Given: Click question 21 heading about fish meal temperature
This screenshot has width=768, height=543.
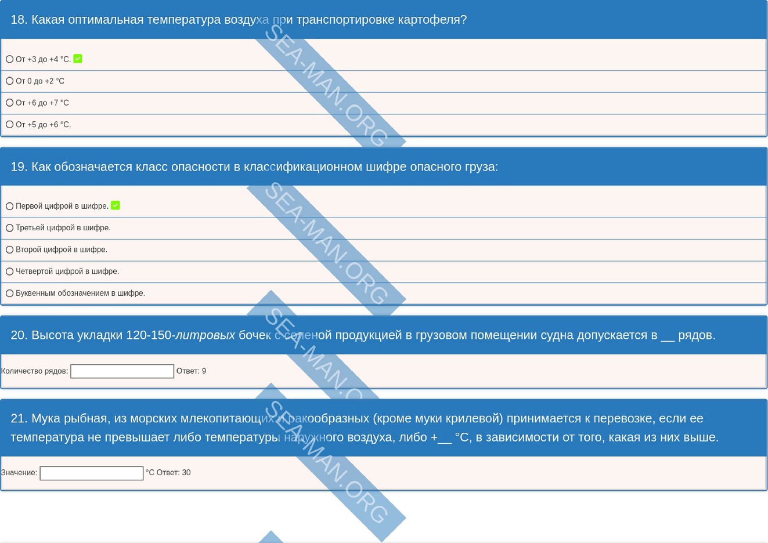Looking at the screenshot, I should click(x=365, y=428).
